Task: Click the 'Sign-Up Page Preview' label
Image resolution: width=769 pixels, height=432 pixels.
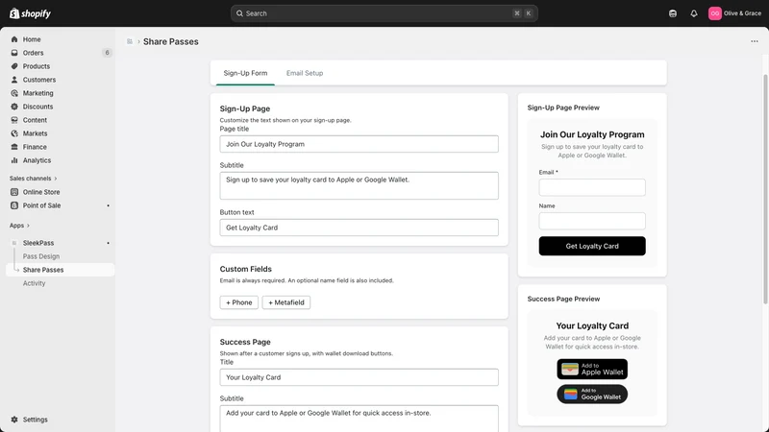Action: [563, 108]
